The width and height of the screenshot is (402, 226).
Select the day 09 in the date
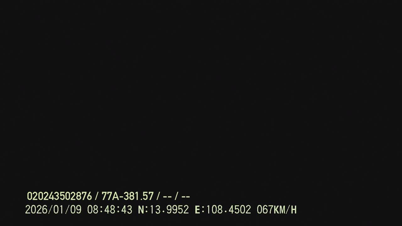(x=76, y=210)
